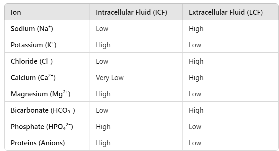The height and width of the screenshot is (151, 279).
Task: Click Potassium's ECF value Low
Action: tap(195, 45)
